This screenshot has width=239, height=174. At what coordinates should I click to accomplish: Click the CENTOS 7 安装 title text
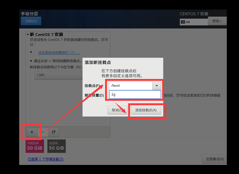(194, 14)
